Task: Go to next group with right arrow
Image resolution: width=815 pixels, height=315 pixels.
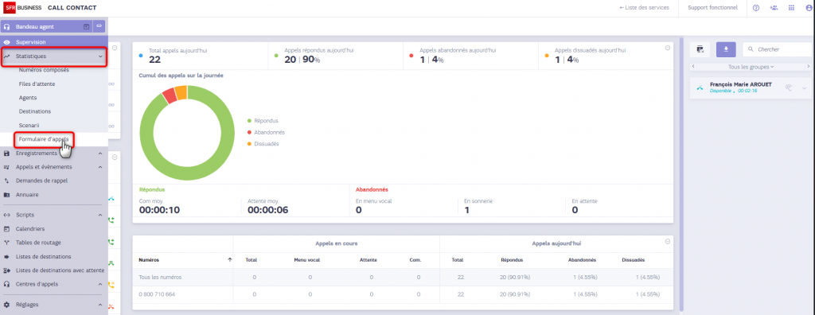Action: (x=809, y=67)
